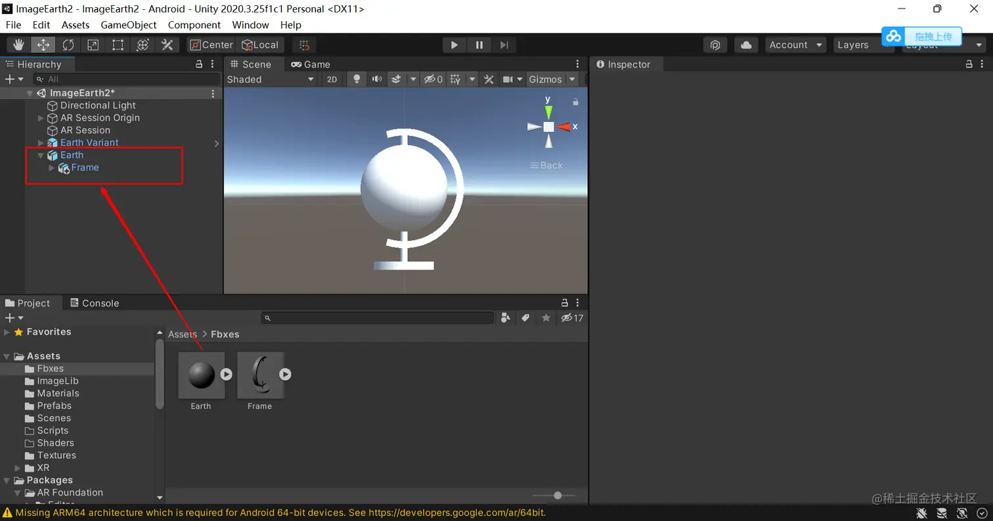Open cloud services icon

(x=746, y=45)
